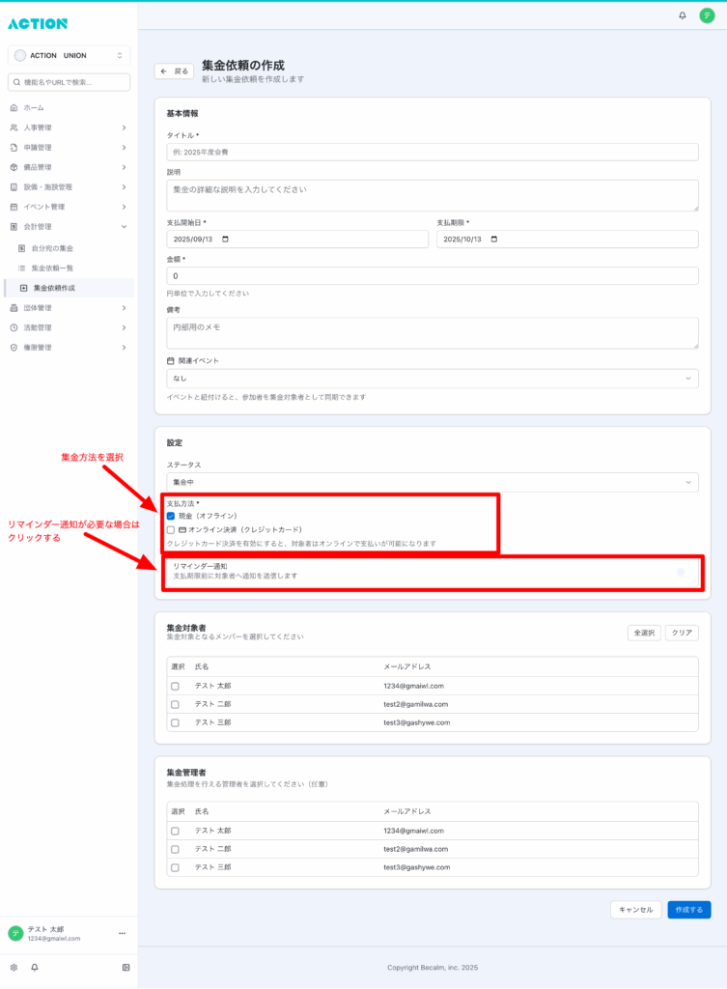The image size is (727, 989).
Task: Click the bell icon in the top header
Action: [x=683, y=15]
